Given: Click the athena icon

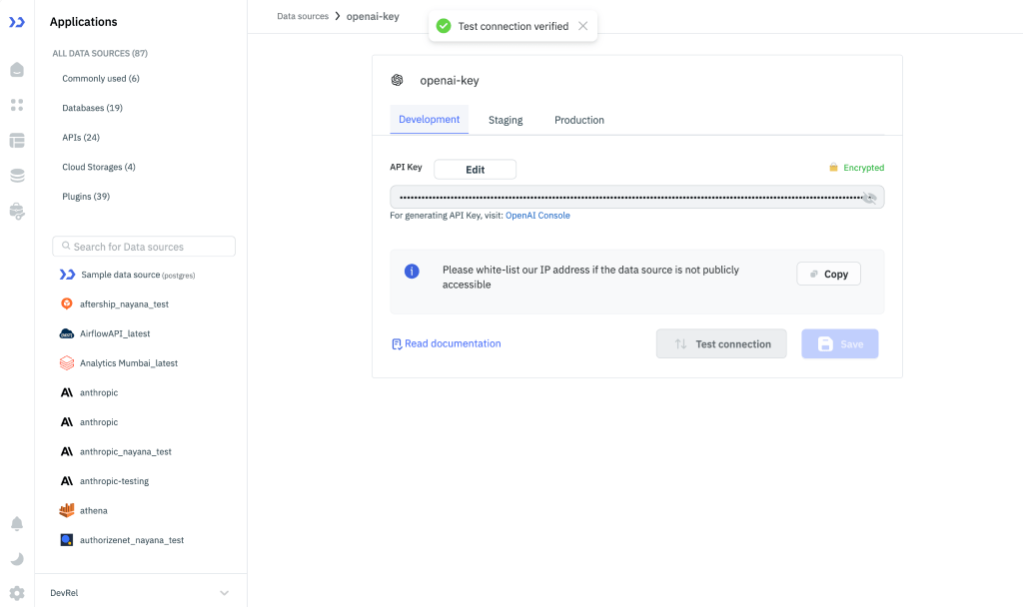Looking at the screenshot, I should click(x=67, y=510).
